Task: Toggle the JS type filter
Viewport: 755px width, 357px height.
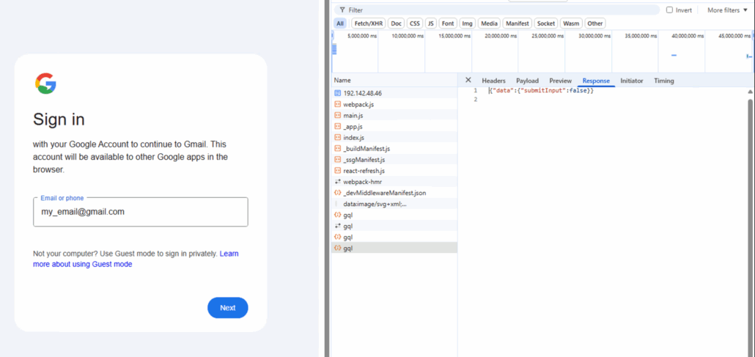Action: pos(430,23)
